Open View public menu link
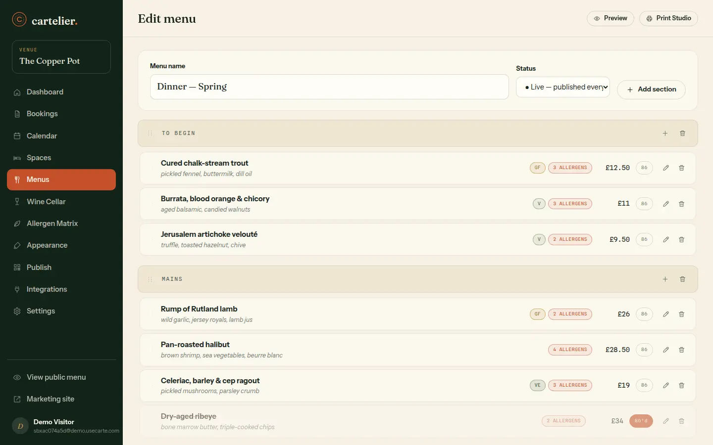Image resolution: width=713 pixels, height=445 pixels. [61, 377]
